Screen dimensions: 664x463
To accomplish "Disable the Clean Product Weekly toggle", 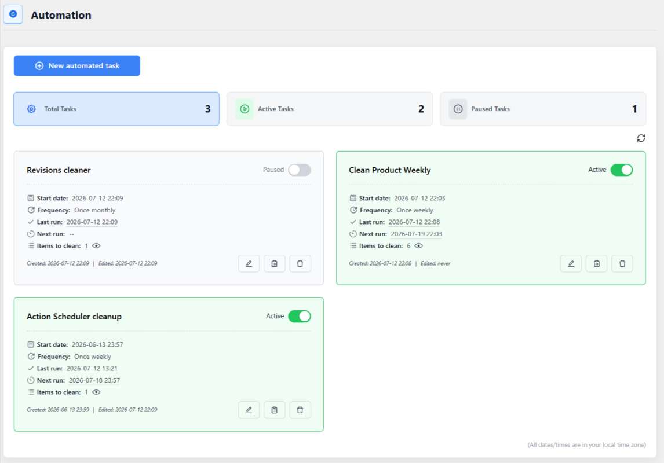I will 622,170.
